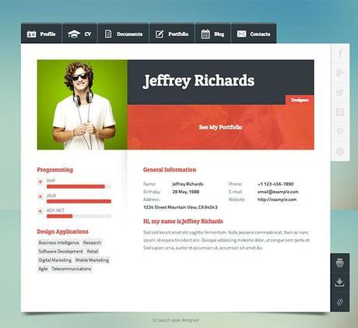Click the Name value Jeffrey Richards in General Information
358x328 pixels.
(x=188, y=184)
